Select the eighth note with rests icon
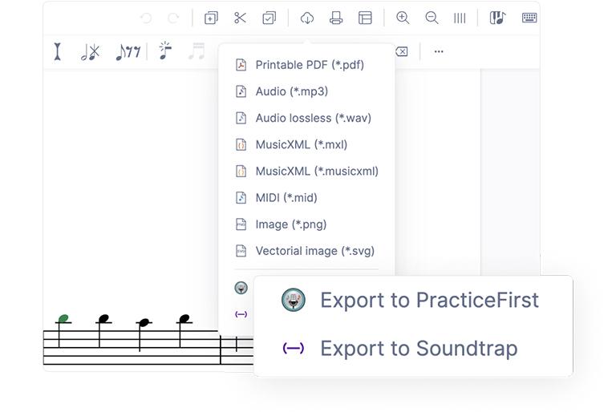Viewport: 616px width, 412px height. (128, 51)
